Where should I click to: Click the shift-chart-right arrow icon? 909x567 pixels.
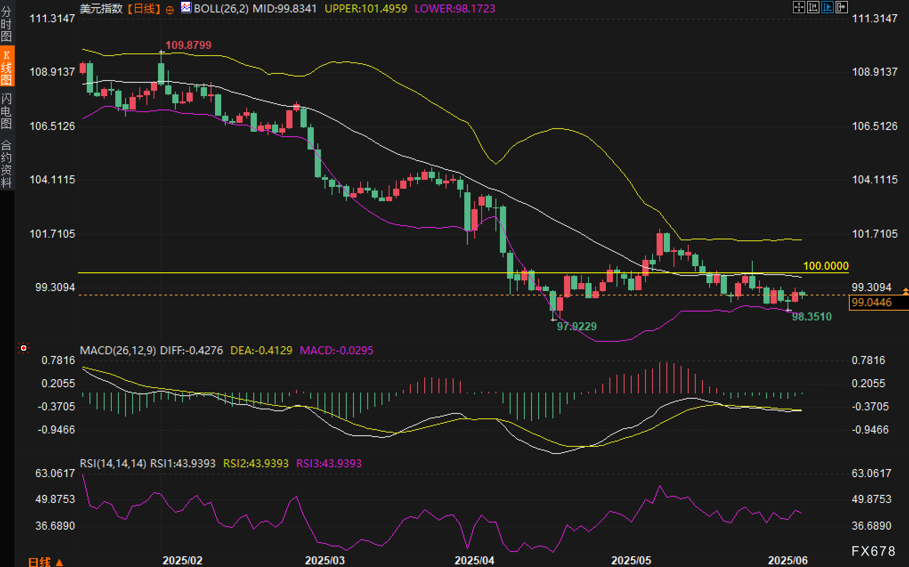pyautogui.click(x=841, y=7)
